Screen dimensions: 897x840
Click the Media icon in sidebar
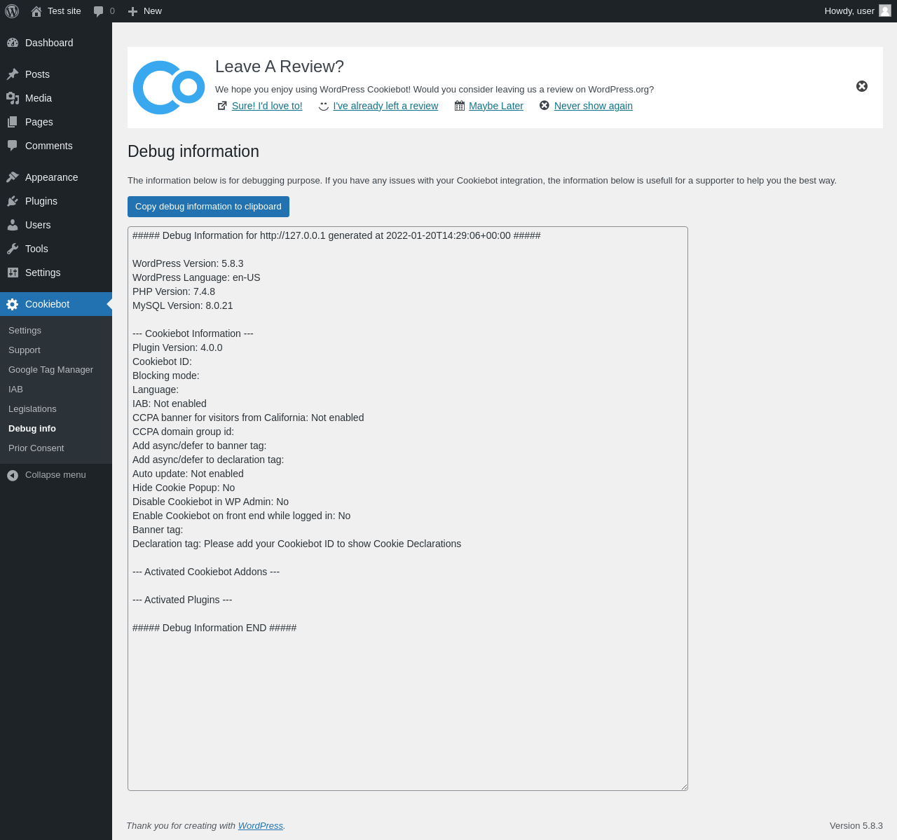click(x=13, y=98)
